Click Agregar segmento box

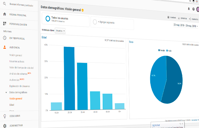coord(108,22)
